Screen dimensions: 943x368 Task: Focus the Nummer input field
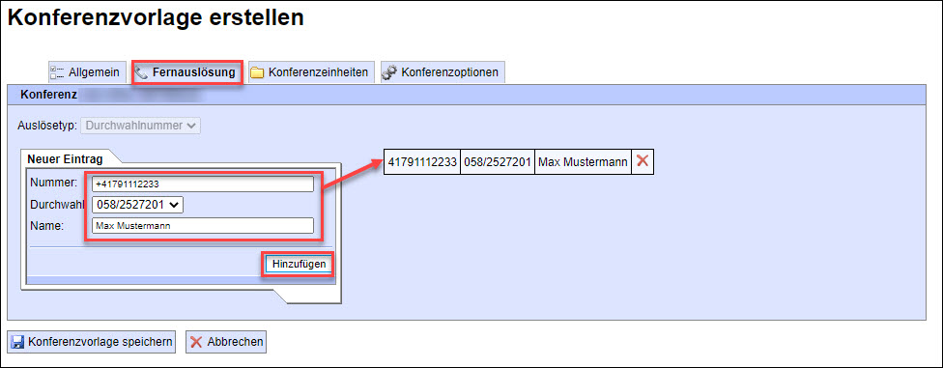coord(203,184)
